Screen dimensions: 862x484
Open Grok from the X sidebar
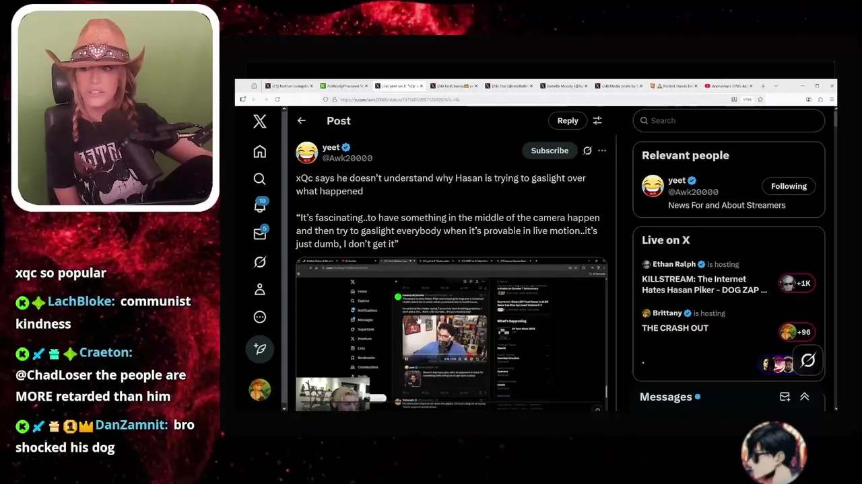point(260,261)
